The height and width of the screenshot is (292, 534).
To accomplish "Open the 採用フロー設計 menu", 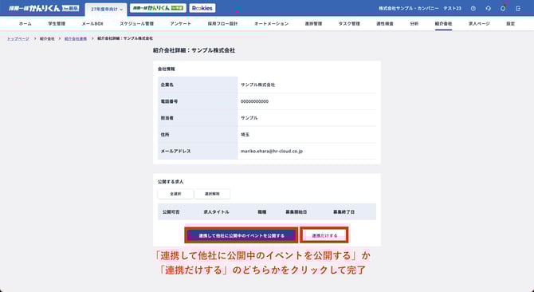I will pos(222,24).
